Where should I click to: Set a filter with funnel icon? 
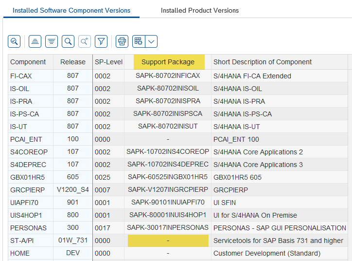click(101, 41)
